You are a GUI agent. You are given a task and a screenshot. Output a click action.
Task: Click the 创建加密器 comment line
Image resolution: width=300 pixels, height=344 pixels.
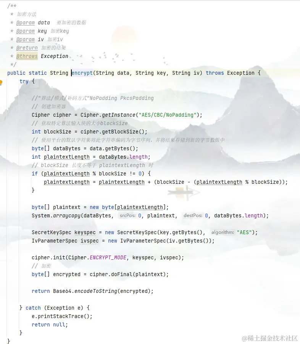pos(49,107)
